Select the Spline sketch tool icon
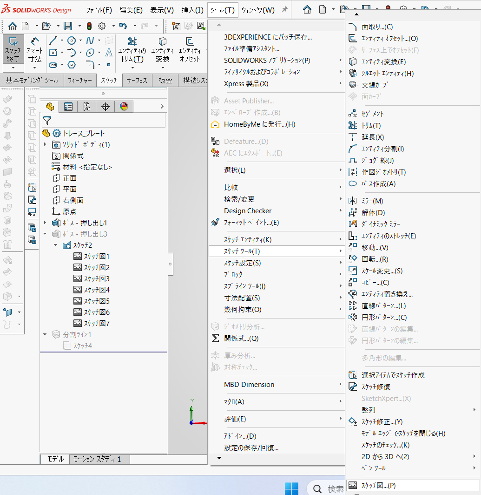The width and height of the screenshot is (481, 495). [91, 41]
